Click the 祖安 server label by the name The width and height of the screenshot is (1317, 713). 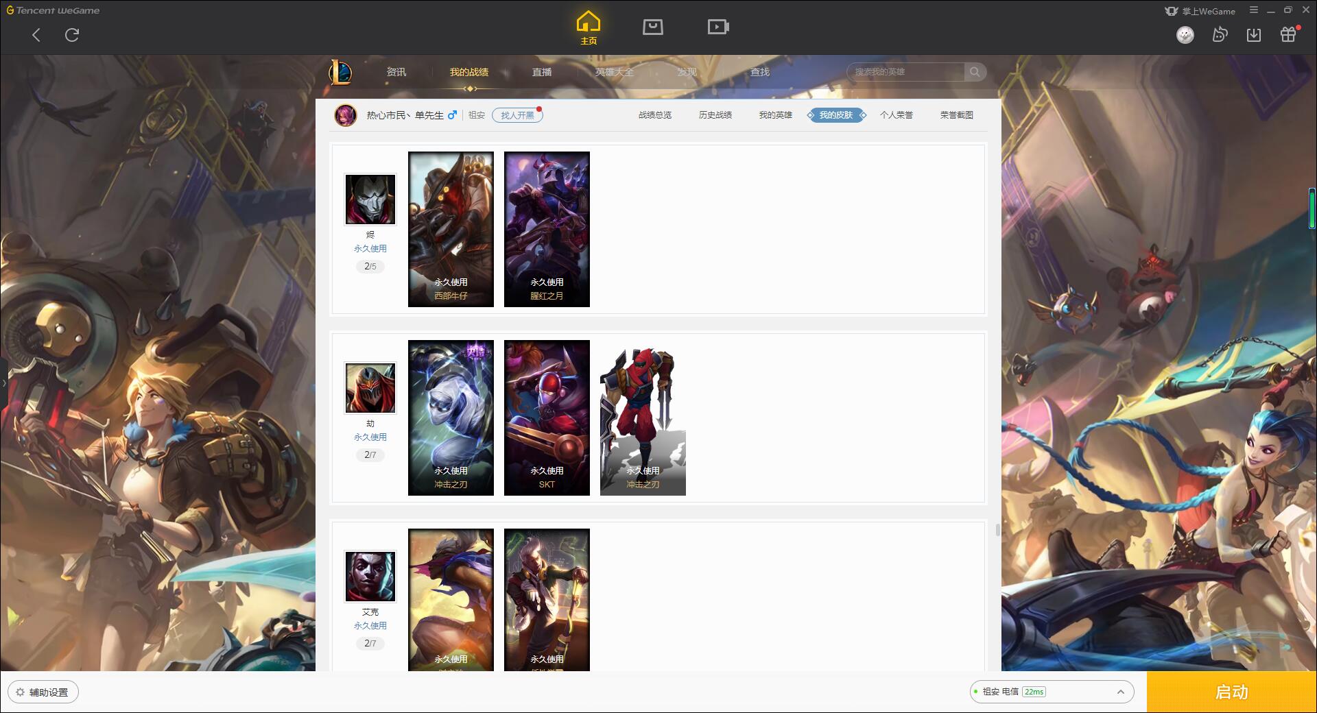(477, 115)
